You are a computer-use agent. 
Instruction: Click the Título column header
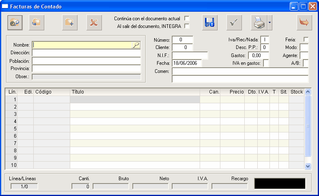click(135, 92)
